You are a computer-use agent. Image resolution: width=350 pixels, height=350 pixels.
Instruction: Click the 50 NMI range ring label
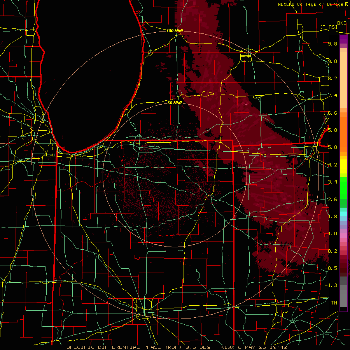175,103
